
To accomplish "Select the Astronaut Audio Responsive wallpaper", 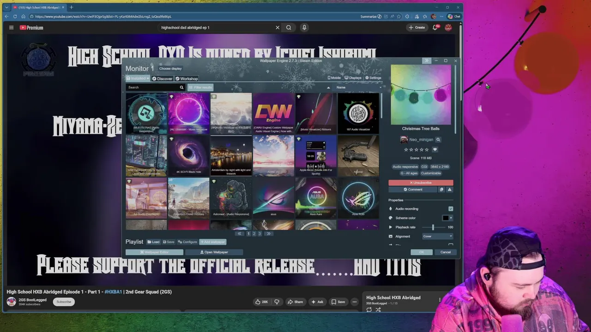I will click(231, 198).
